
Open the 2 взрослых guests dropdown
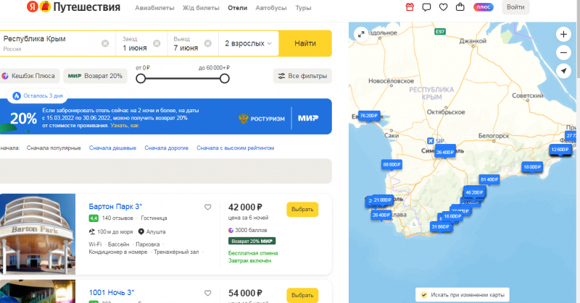(x=249, y=43)
